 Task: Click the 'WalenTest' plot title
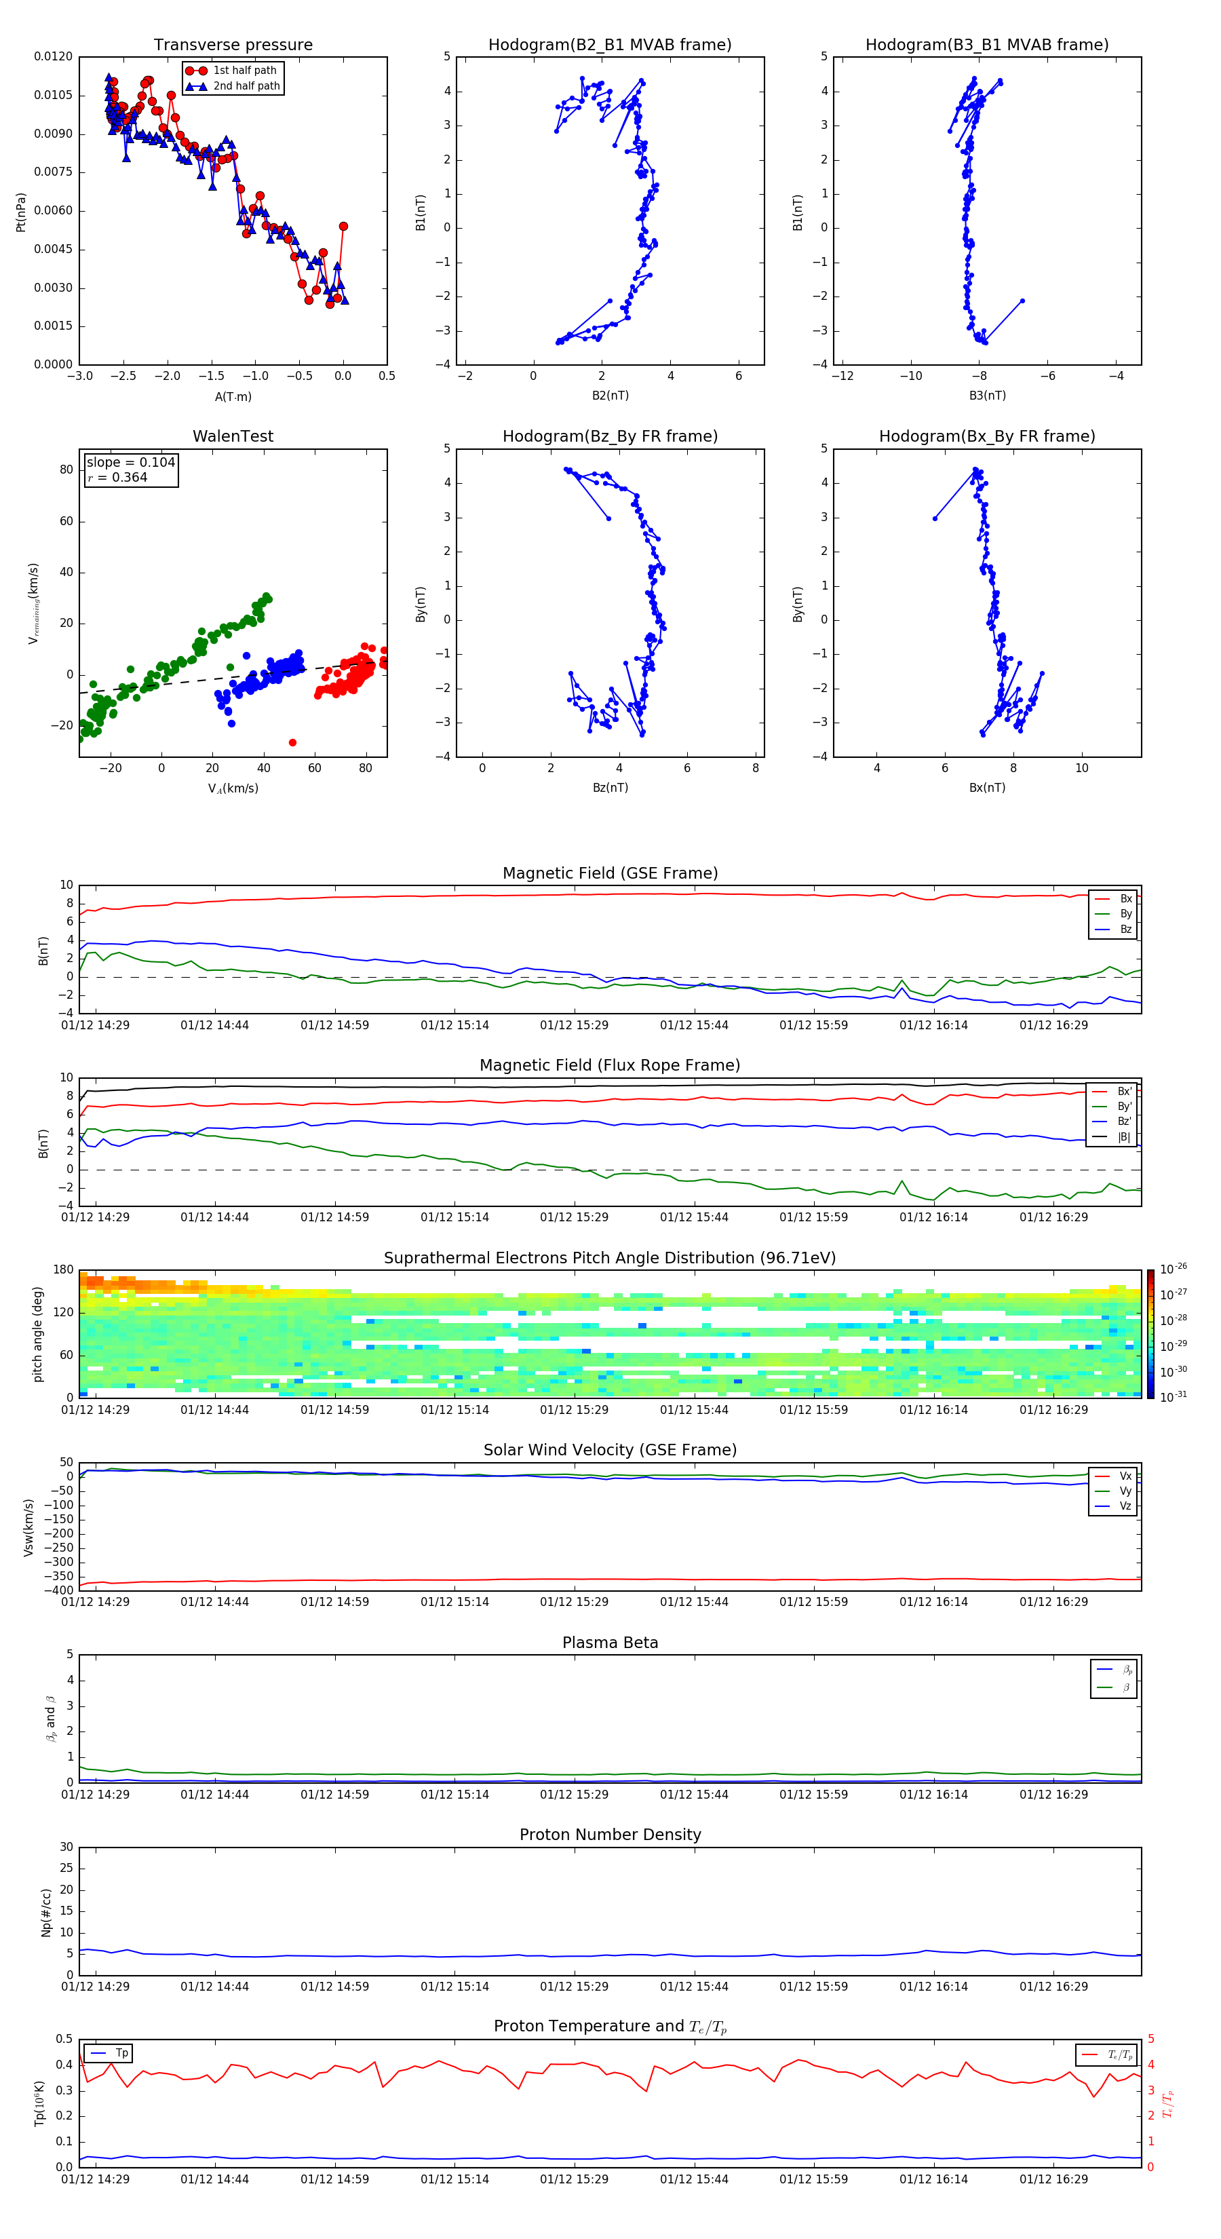point(233,436)
